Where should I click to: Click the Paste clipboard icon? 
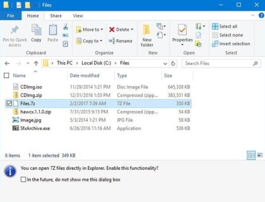click(53, 30)
